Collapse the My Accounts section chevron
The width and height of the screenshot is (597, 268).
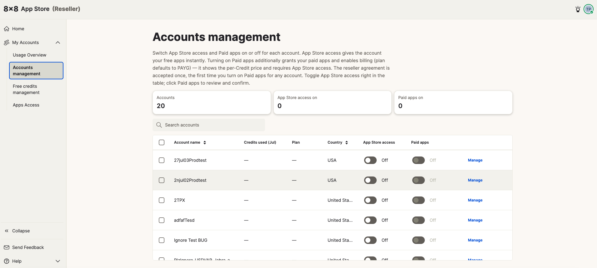point(58,42)
